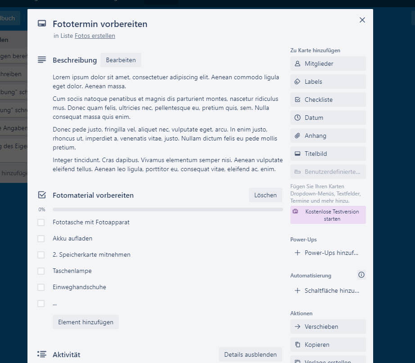
Task: Click the Labels tag icon
Action: pos(297,82)
